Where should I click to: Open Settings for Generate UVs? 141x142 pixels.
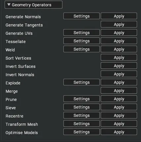point(82,32)
